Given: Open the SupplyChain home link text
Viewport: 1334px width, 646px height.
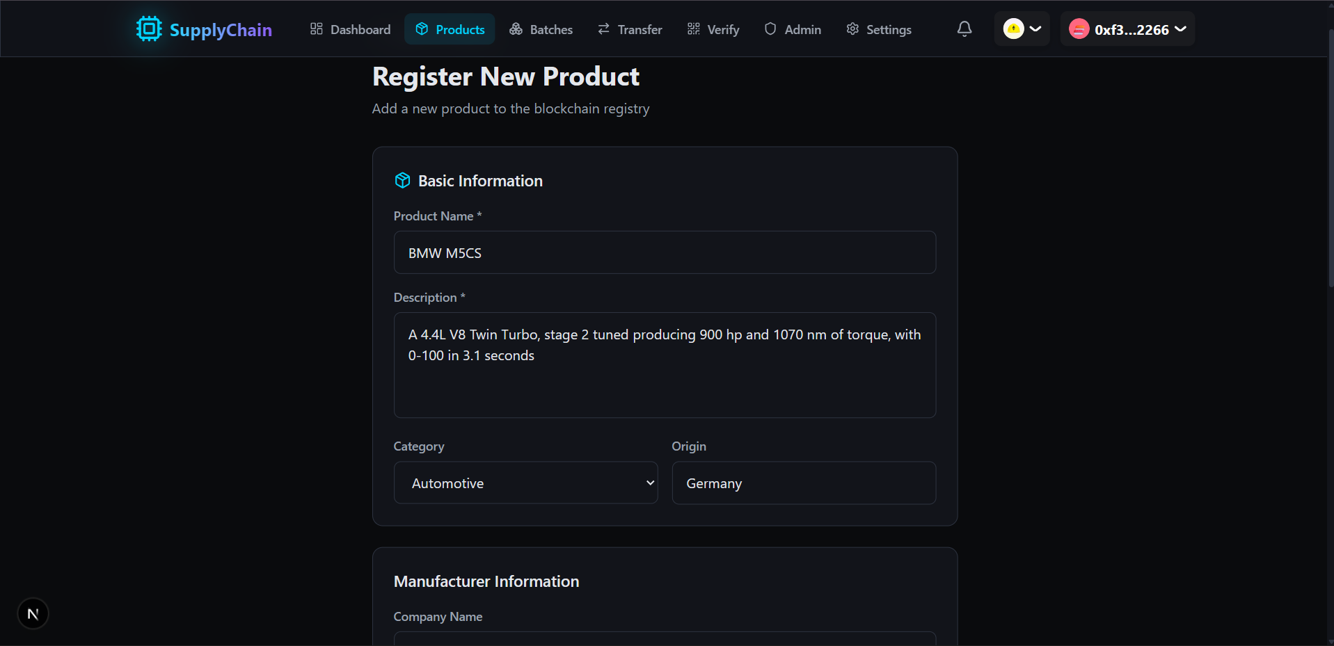Looking at the screenshot, I should [x=221, y=30].
